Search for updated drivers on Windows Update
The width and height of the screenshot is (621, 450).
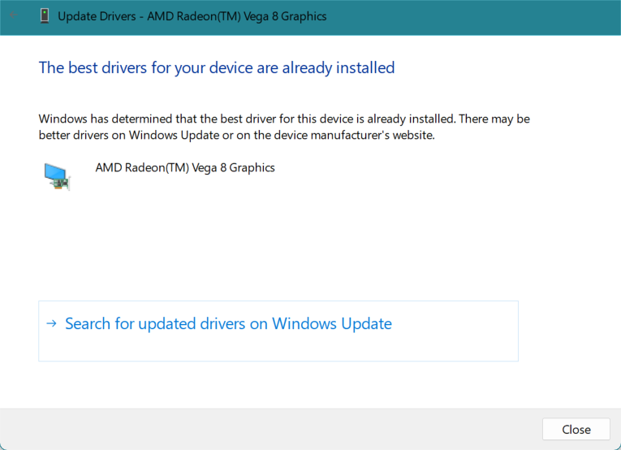point(278,331)
